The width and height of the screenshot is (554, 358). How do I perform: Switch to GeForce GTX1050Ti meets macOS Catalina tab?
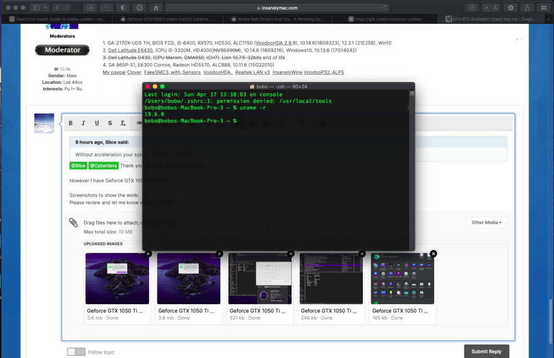pos(167,19)
